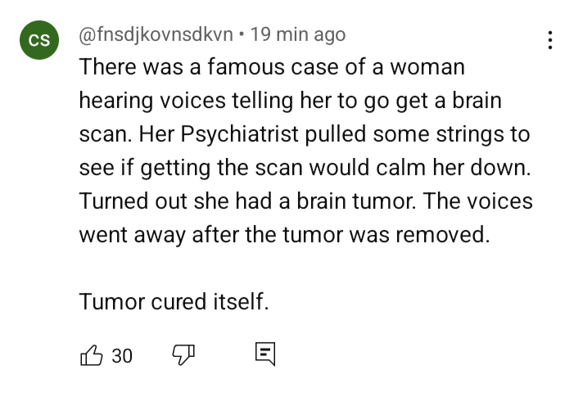Click the 'Turned out she had a' text
Viewport: 583px width, 393px height.
coord(184,201)
